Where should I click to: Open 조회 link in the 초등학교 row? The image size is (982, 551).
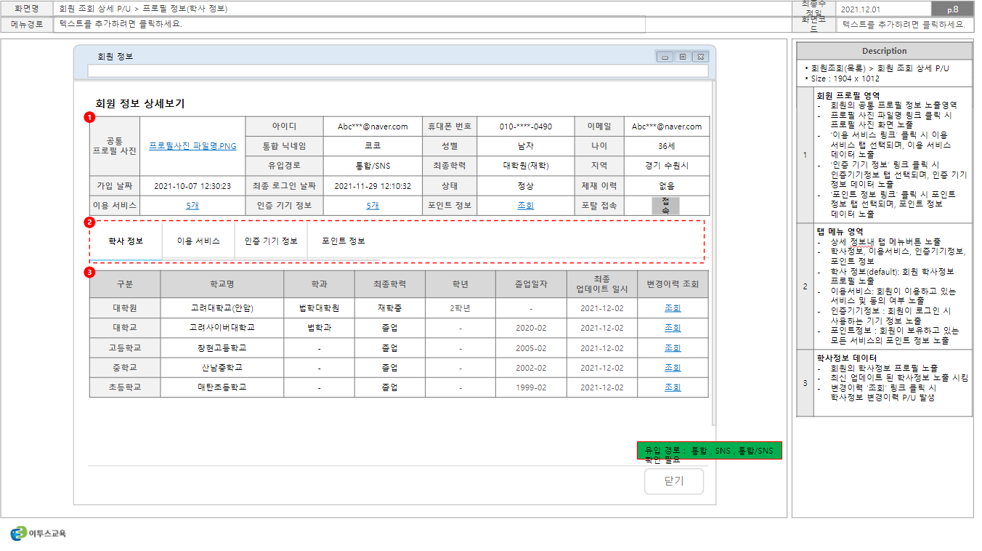pyautogui.click(x=673, y=387)
